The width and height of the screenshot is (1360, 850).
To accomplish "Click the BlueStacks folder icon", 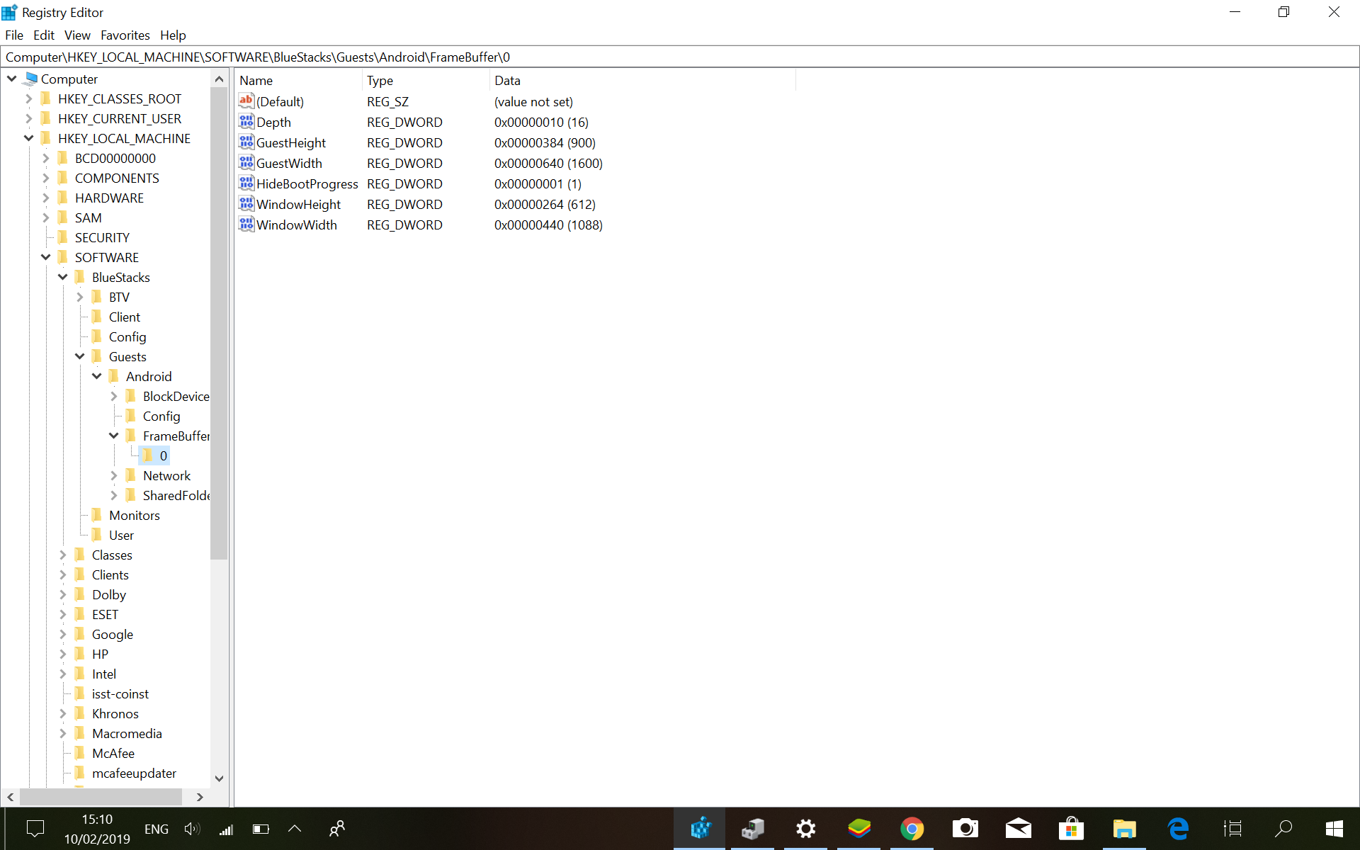I will (80, 277).
